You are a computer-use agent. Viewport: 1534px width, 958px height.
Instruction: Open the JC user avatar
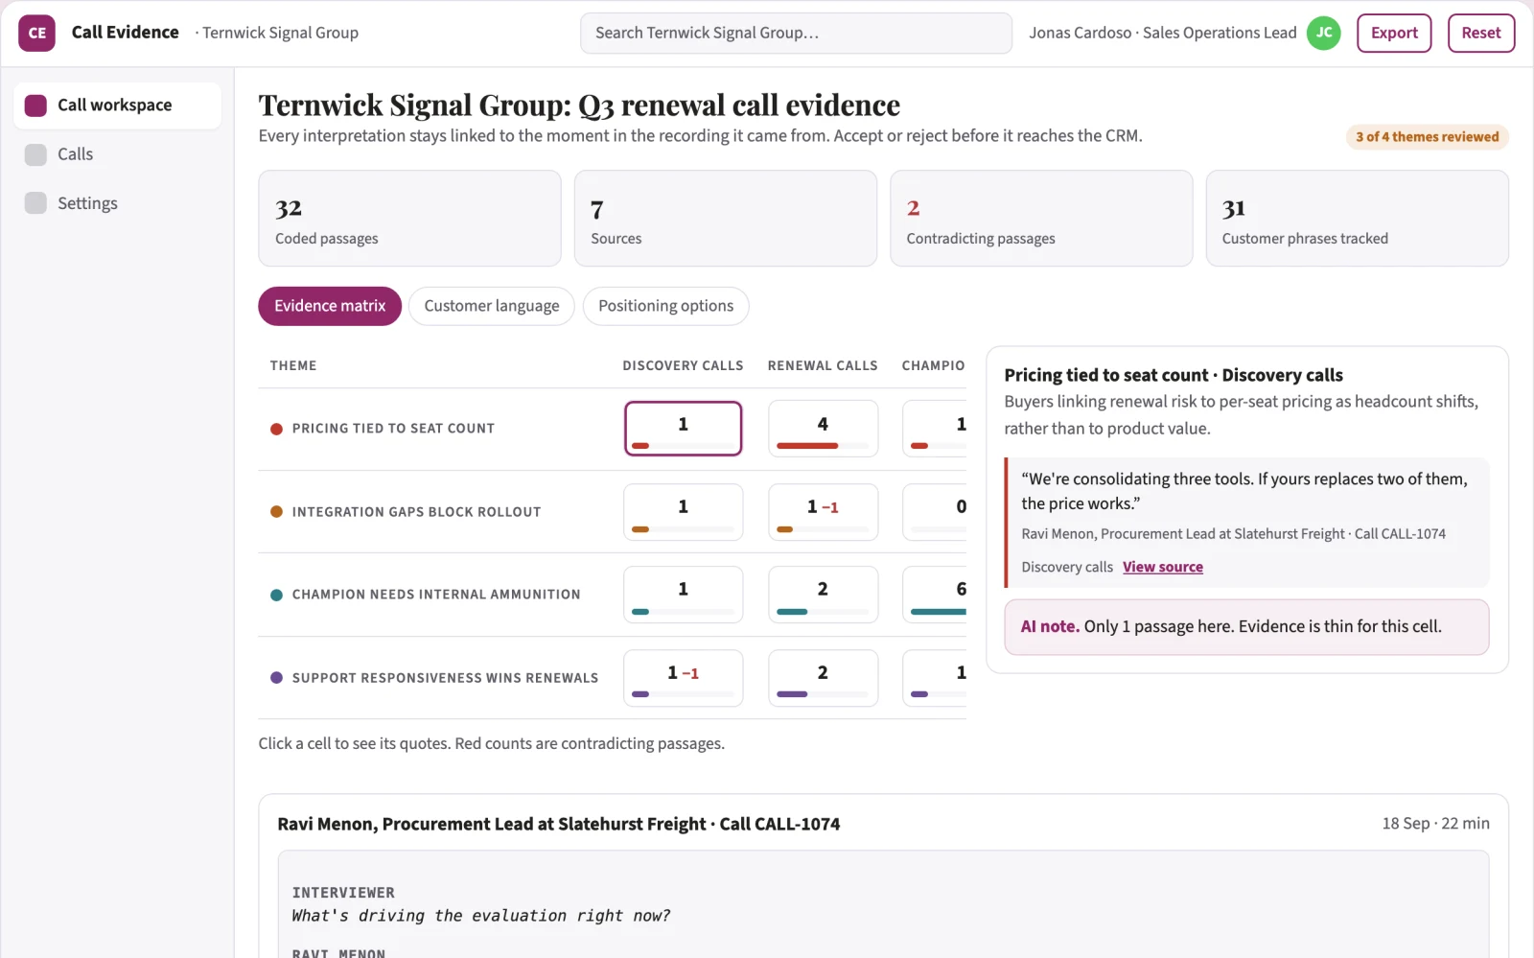(x=1324, y=33)
